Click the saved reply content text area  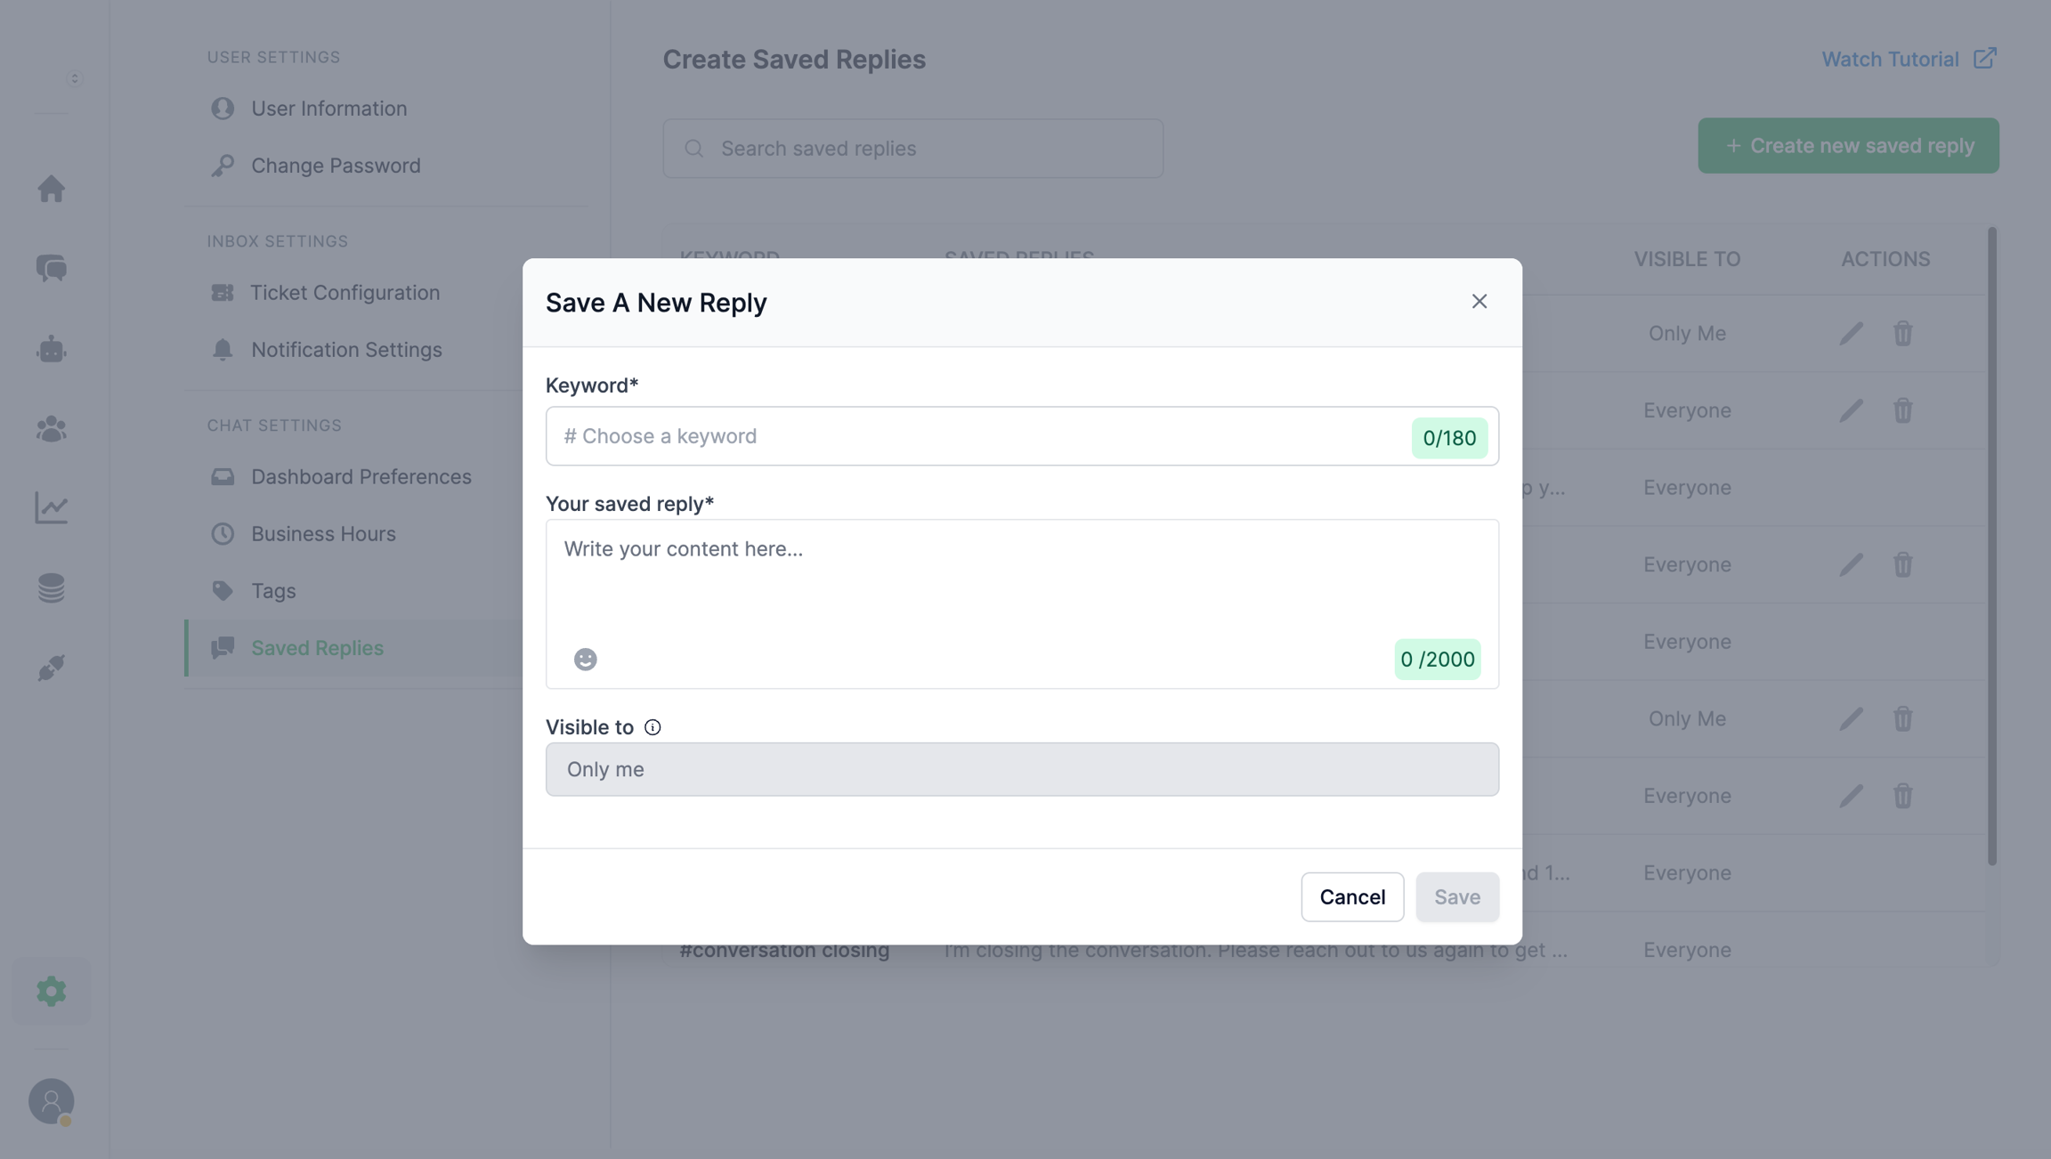(1022, 579)
